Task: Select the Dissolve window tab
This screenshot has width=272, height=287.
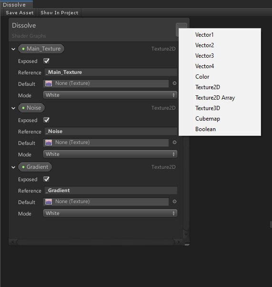Action: point(17,4)
